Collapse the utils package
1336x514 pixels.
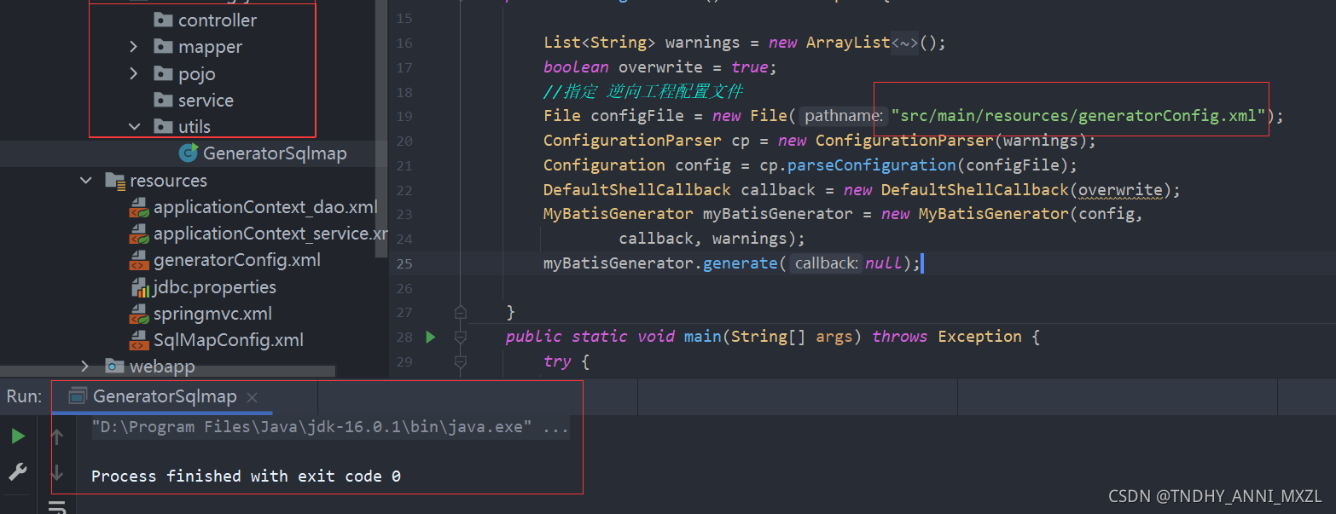134,127
